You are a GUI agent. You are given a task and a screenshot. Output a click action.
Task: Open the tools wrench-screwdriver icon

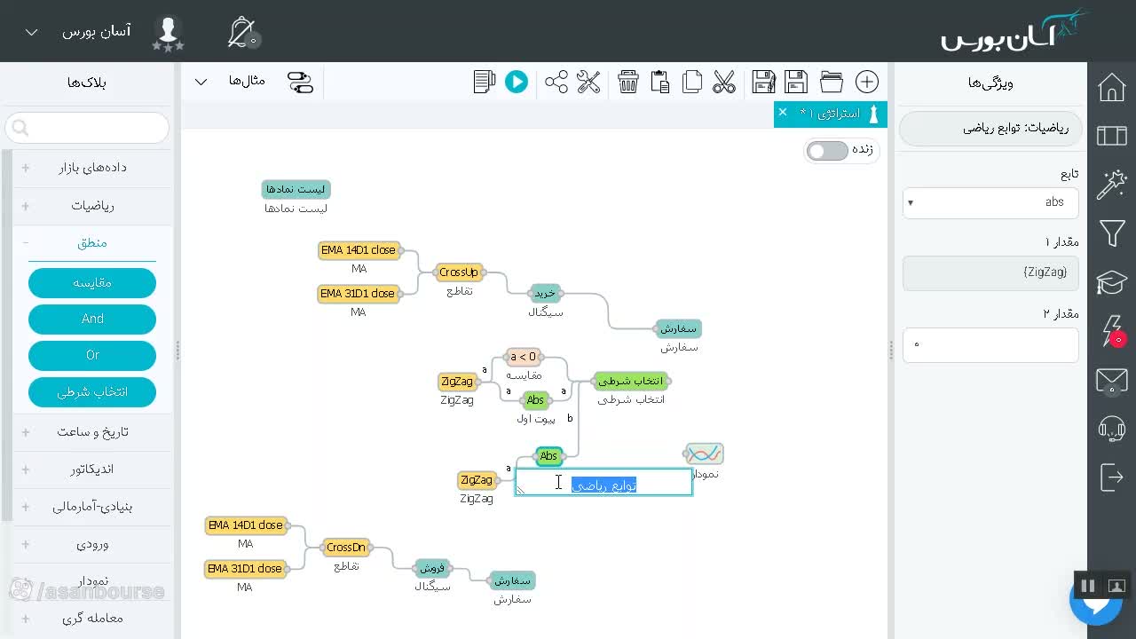pos(588,83)
